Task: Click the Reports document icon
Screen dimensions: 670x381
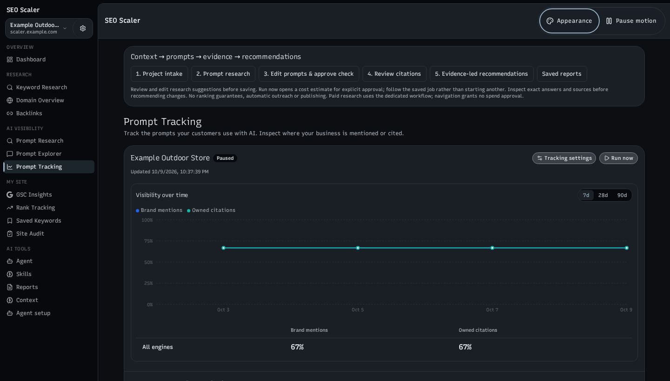Action: click(10, 287)
